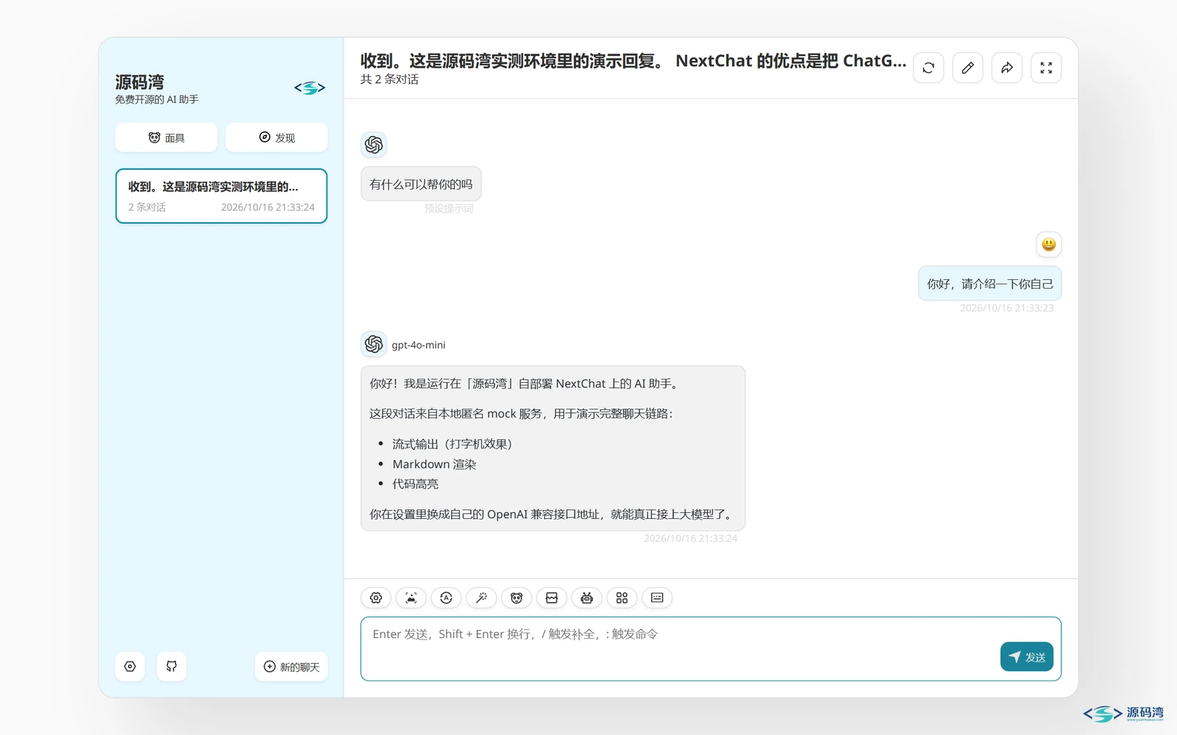Click the reply timestamp 2026/10/16 21:33:24 under the answer
The height and width of the screenshot is (735, 1177).
(690, 539)
